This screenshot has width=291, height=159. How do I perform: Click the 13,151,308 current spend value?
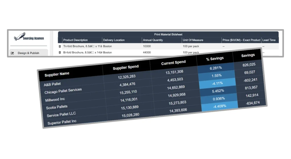[x=174, y=72]
